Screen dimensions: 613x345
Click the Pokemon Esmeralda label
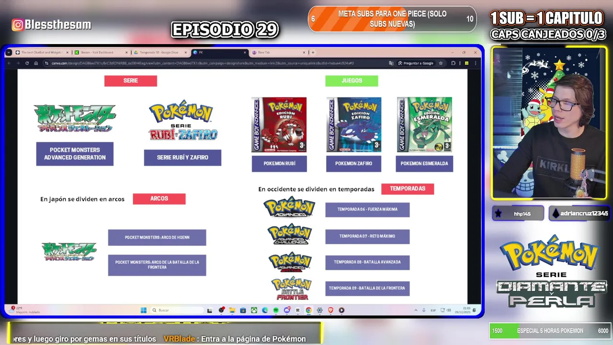click(x=424, y=164)
